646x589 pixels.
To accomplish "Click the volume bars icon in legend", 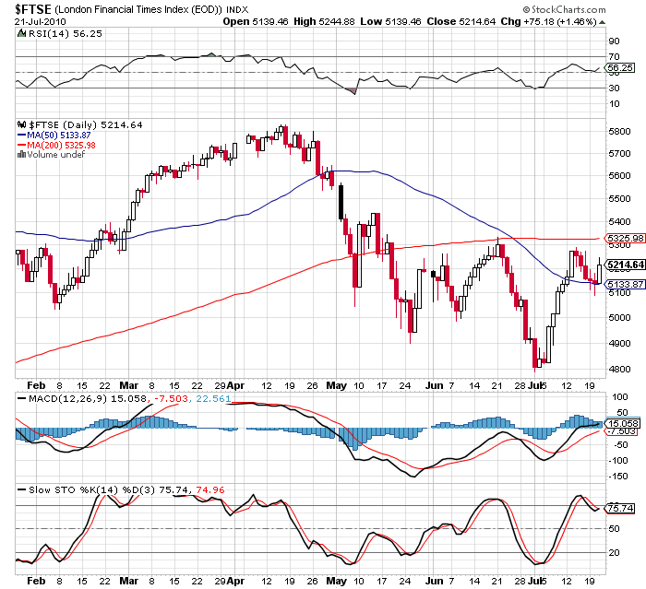I will click(22, 155).
